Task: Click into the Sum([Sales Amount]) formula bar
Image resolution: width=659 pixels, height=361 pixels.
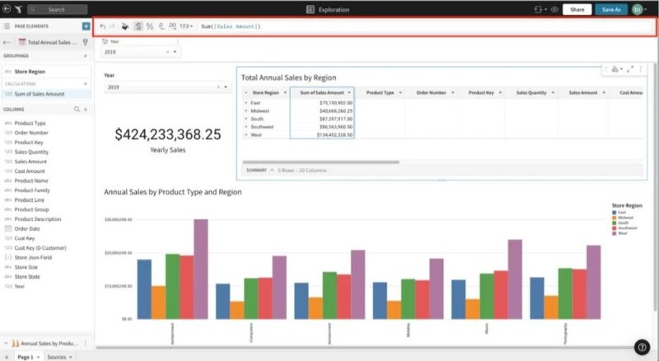Action: pyautogui.click(x=424, y=26)
